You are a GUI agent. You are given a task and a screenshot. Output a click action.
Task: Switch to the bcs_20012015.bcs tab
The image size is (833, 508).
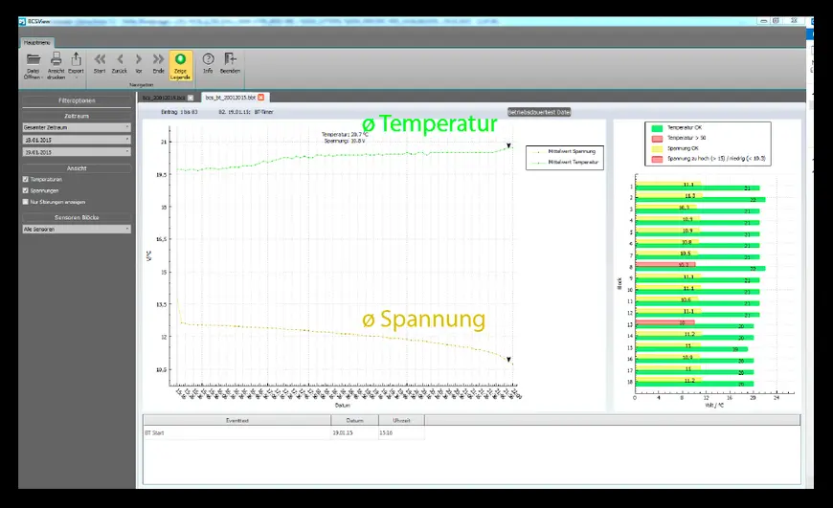164,98
